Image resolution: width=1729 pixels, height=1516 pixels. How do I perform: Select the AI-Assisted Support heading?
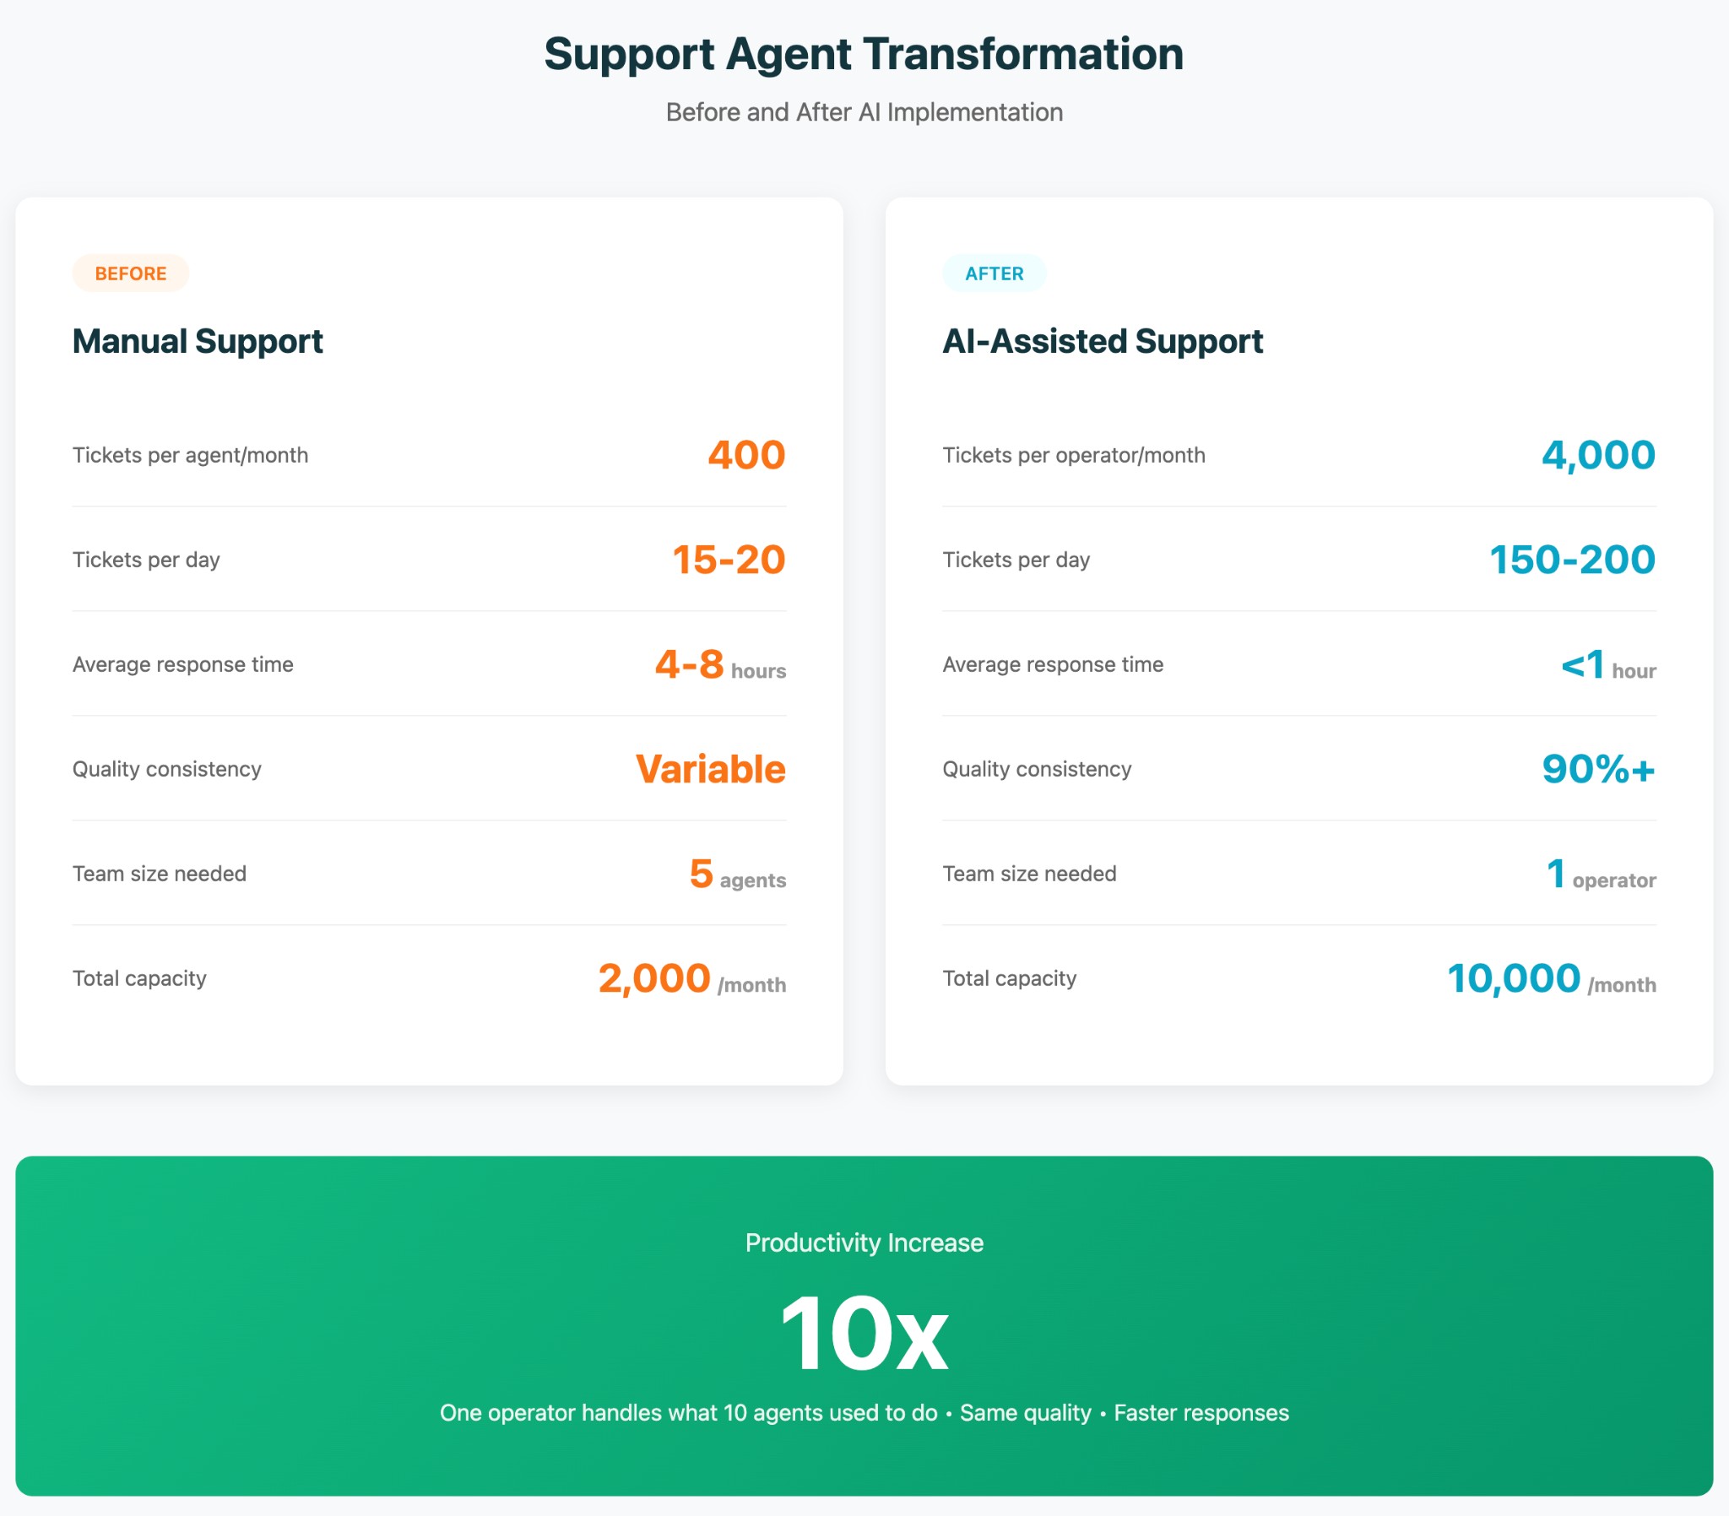(1103, 341)
